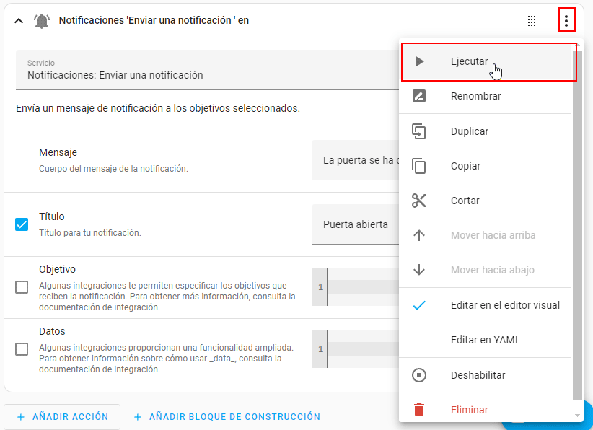Click the copy icon beside Copiar
593x430 pixels.
pyautogui.click(x=419, y=166)
